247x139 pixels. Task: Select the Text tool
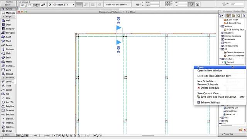point(8,86)
